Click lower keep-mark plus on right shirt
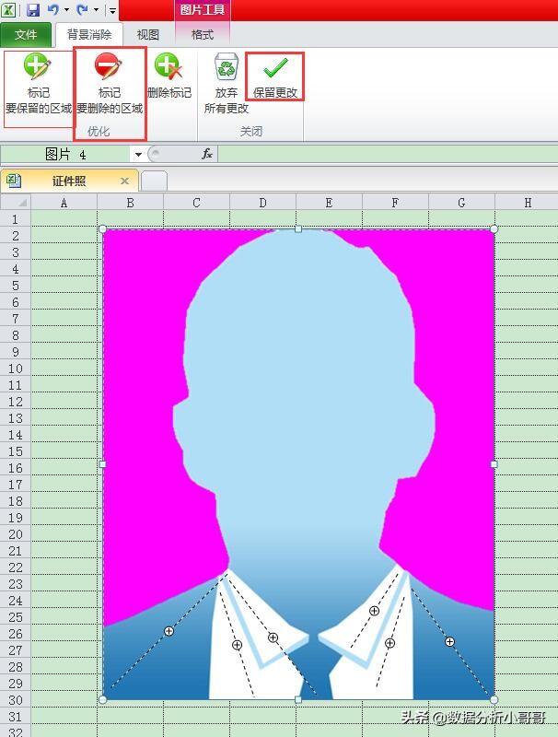This screenshot has width=558, height=737. point(389,643)
